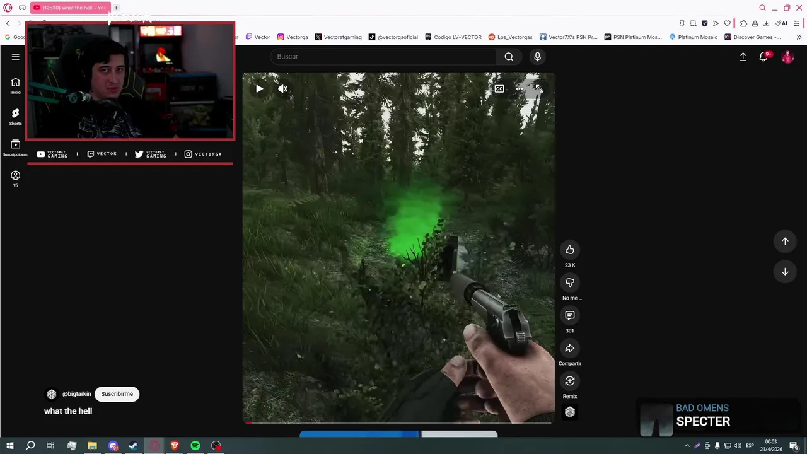Open Spotify from the taskbar

[x=195, y=446]
